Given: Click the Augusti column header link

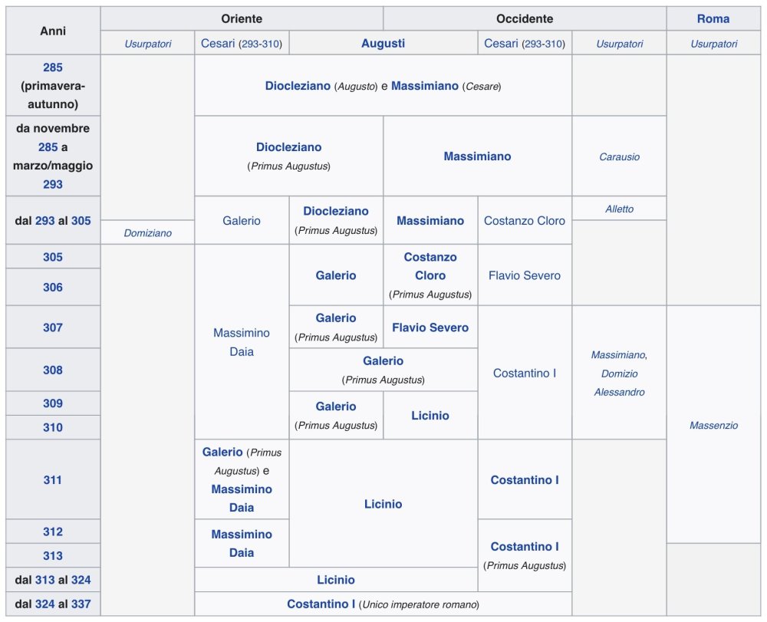Looking at the screenshot, I should tap(383, 44).
